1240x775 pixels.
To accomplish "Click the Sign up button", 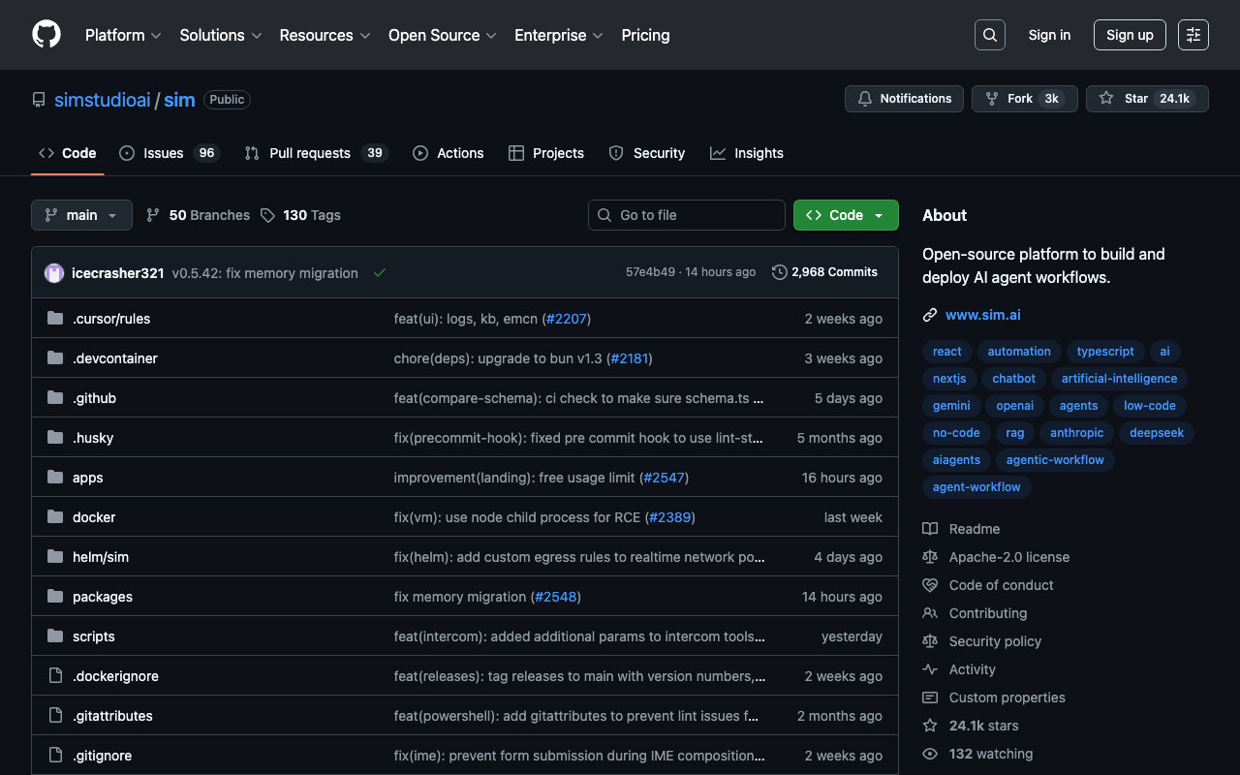I will (x=1130, y=35).
